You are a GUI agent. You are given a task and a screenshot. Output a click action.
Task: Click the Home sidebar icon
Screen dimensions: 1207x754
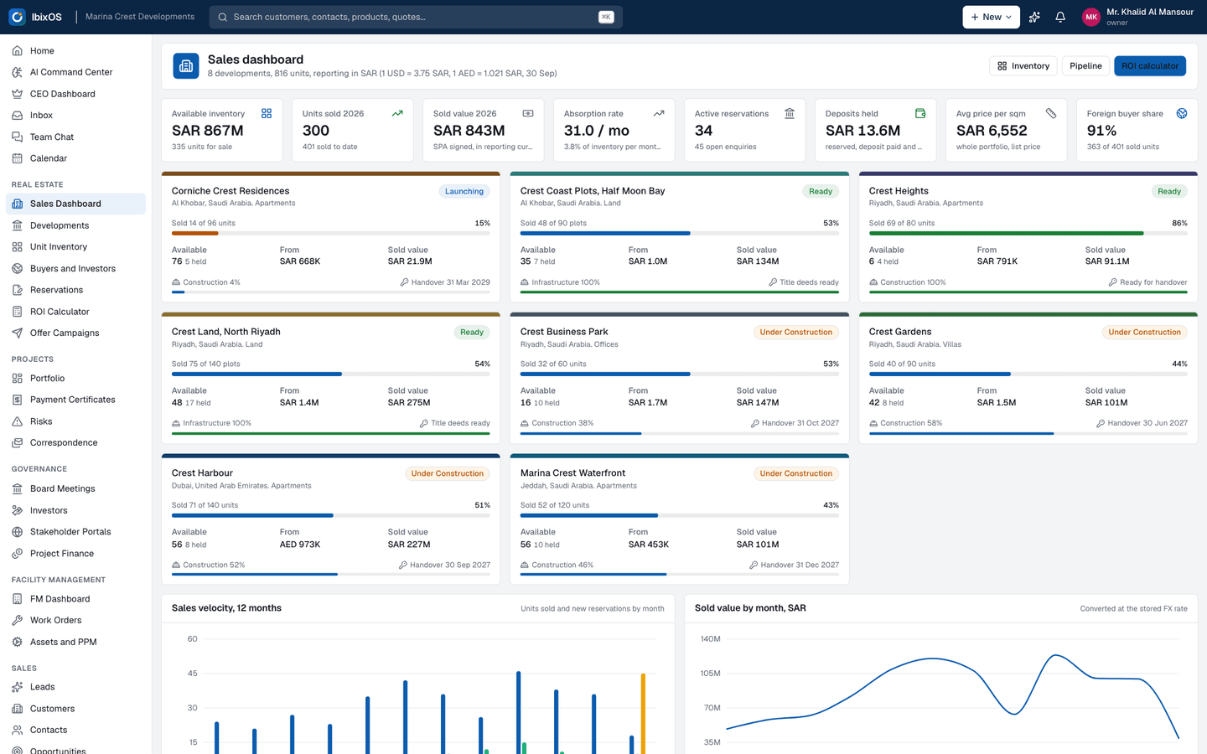pyautogui.click(x=17, y=51)
